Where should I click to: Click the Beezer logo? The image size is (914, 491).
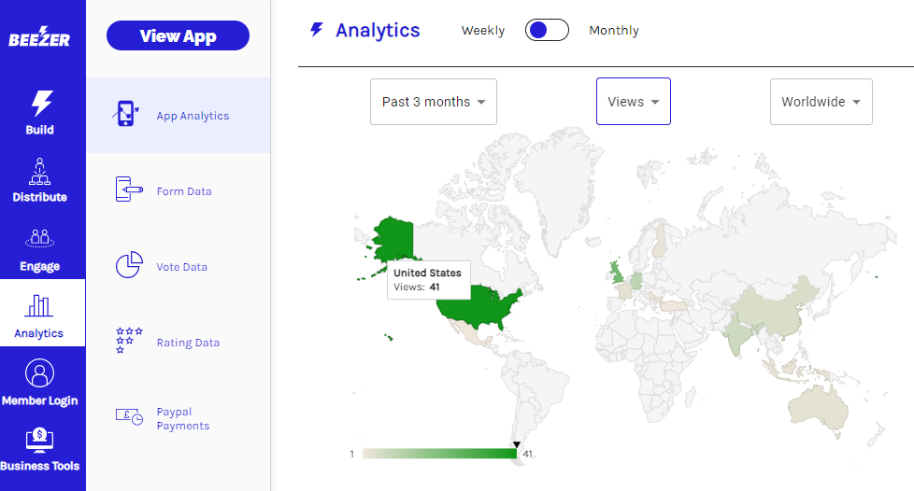[39, 38]
